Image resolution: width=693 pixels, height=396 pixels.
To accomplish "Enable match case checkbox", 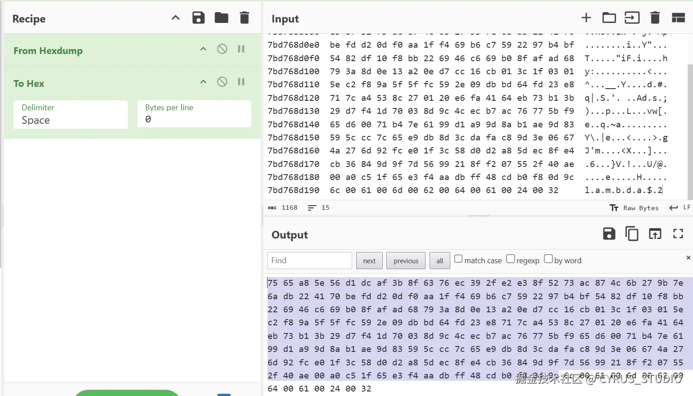I will click(x=458, y=259).
